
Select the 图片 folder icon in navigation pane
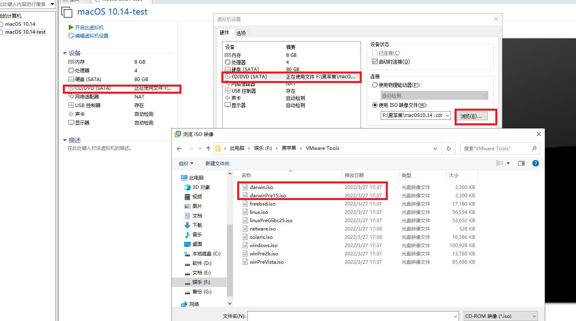[x=187, y=206]
